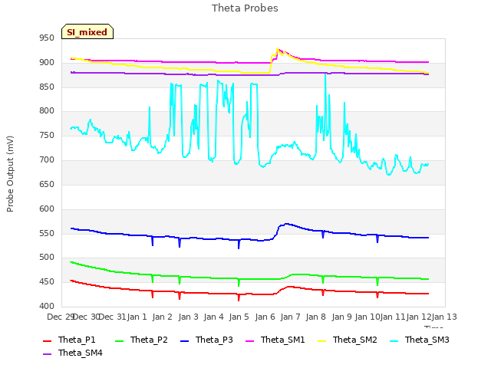
Task: Click the Jan 13 x-axis date label
Action: pos(444,317)
